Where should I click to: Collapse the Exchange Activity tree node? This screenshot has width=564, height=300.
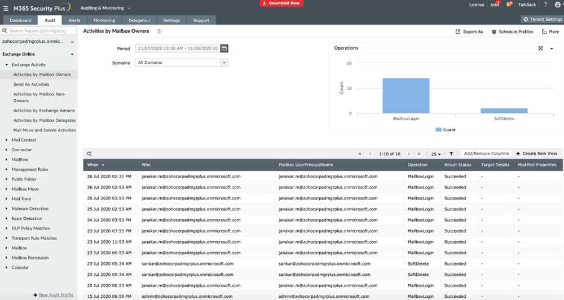6,65
